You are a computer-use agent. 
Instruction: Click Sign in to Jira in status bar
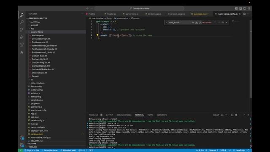(32, 150)
